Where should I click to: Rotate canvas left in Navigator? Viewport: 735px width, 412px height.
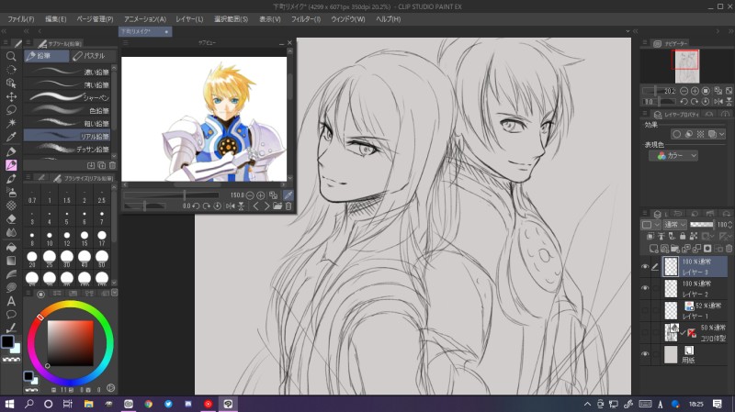click(684, 101)
